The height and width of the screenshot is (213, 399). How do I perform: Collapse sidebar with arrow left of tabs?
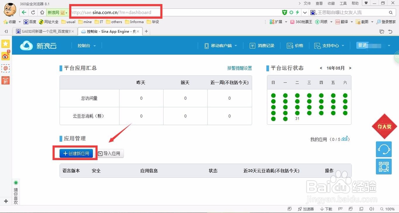(6, 31)
